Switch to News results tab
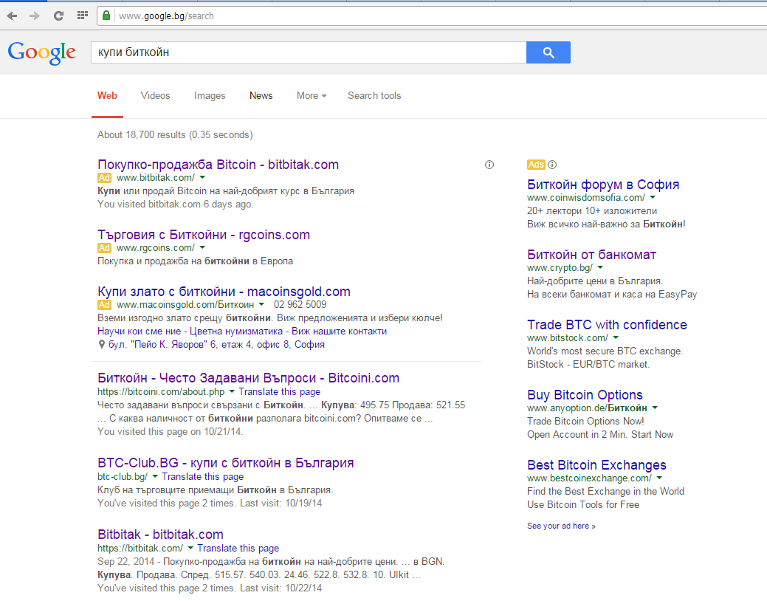This screenshot has width=767, height=601. pyautogui.click(x=261, y=96)
